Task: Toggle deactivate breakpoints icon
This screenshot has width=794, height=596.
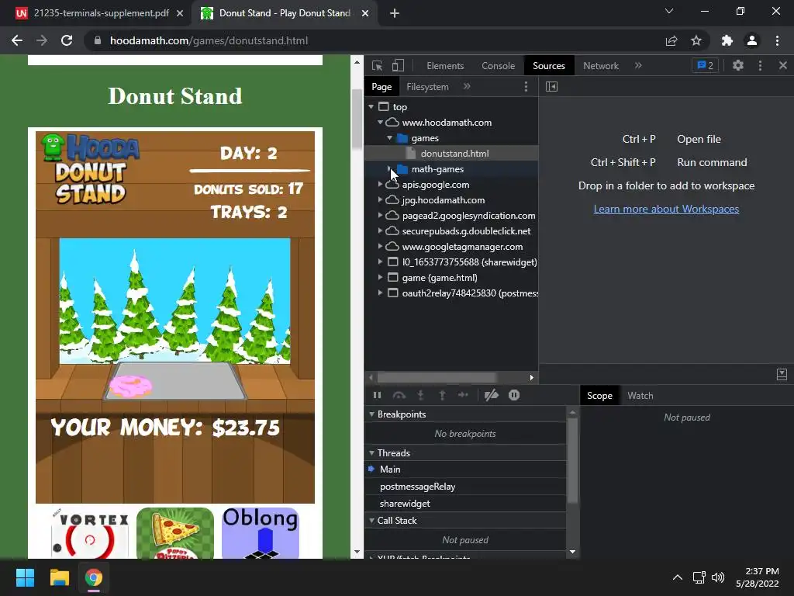Action: click(x=491, y=395)
